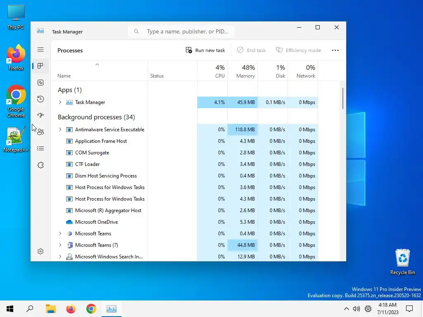Sort processes by the Network column
The image size is (423, 317).
coord(303,71)
